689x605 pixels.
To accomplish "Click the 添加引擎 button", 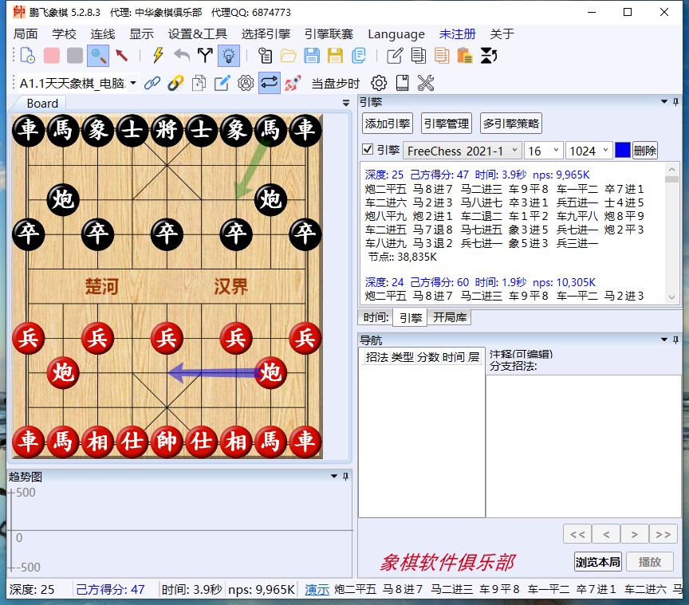I will coord(388,124).
